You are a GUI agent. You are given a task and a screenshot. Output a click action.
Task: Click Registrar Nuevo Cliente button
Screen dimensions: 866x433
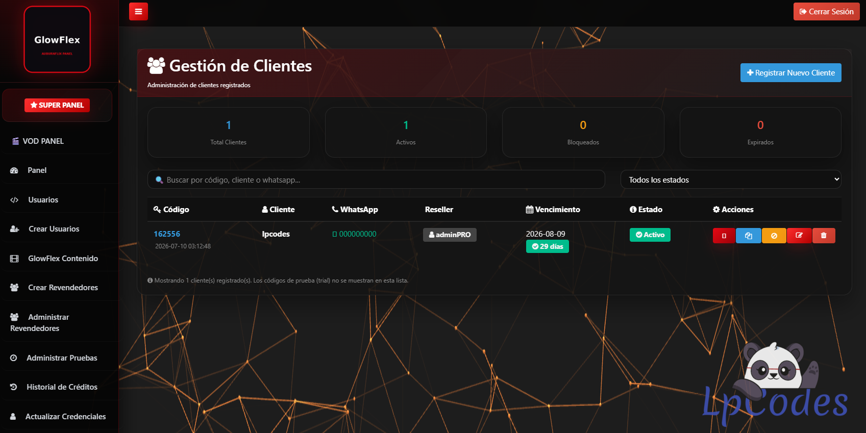tap(791, 73)
